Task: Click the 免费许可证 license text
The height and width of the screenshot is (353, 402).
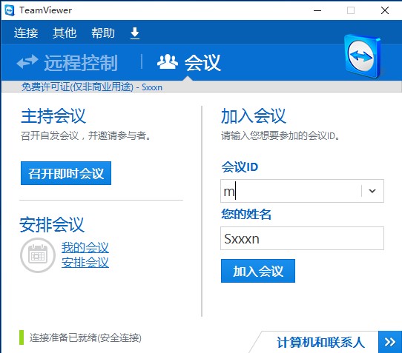Action: (91, 87)
